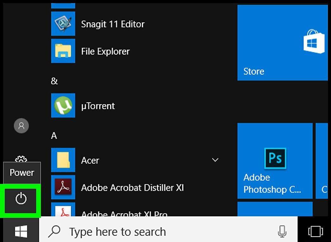Open the Settings gear icon
The image size is (331, 242).
[21, 159]
